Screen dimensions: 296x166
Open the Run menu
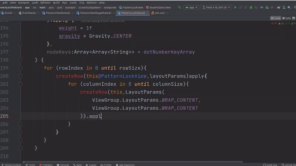(x=65, y=3)
